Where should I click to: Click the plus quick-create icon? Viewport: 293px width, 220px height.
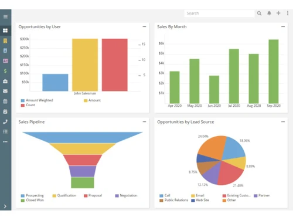tap(278, 13)
